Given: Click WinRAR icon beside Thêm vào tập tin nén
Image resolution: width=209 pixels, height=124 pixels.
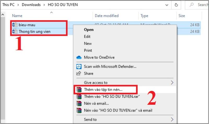Looking at the screenshot, I should (x=79, y=90).
